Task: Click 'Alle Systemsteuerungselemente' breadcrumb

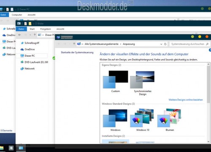Action: [x=101, y=44]
